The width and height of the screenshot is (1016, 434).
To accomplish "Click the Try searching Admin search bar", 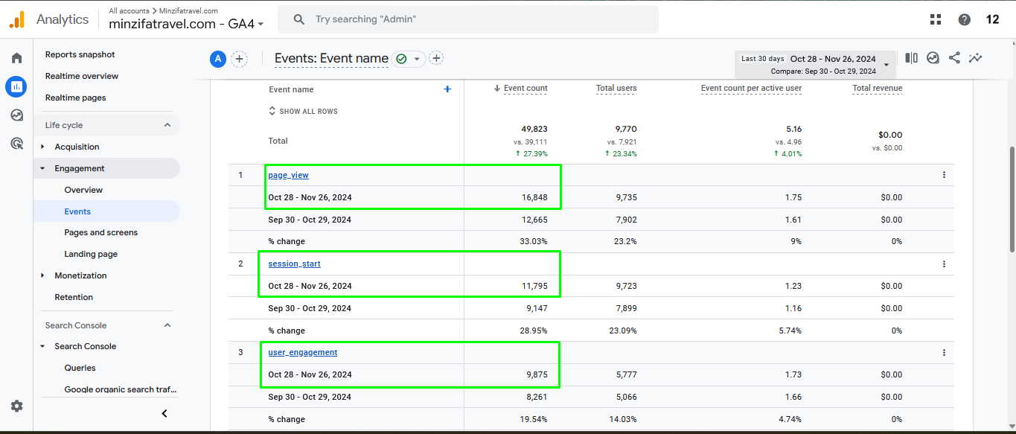I will click(x=467, y=19).
